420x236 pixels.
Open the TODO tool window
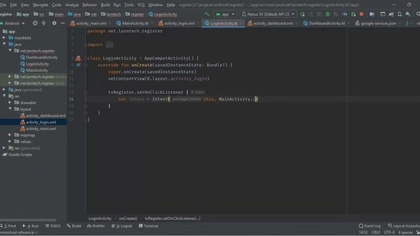coord(52,226)
